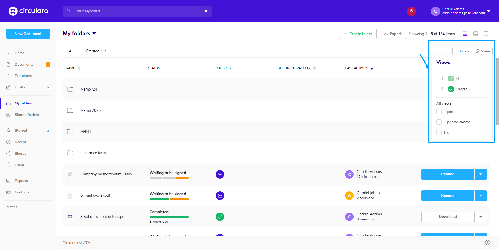This screenshot has height=249, width=499.
Task: Open Shared folders in sidebar
Action: click(27, 115)
